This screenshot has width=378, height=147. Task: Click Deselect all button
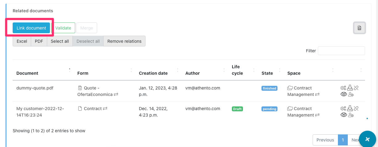click(x=88, y=41)
